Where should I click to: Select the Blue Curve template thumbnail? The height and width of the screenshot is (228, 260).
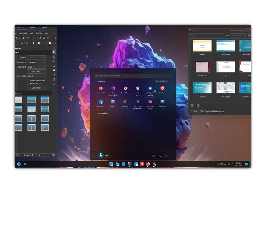(226, 46)
